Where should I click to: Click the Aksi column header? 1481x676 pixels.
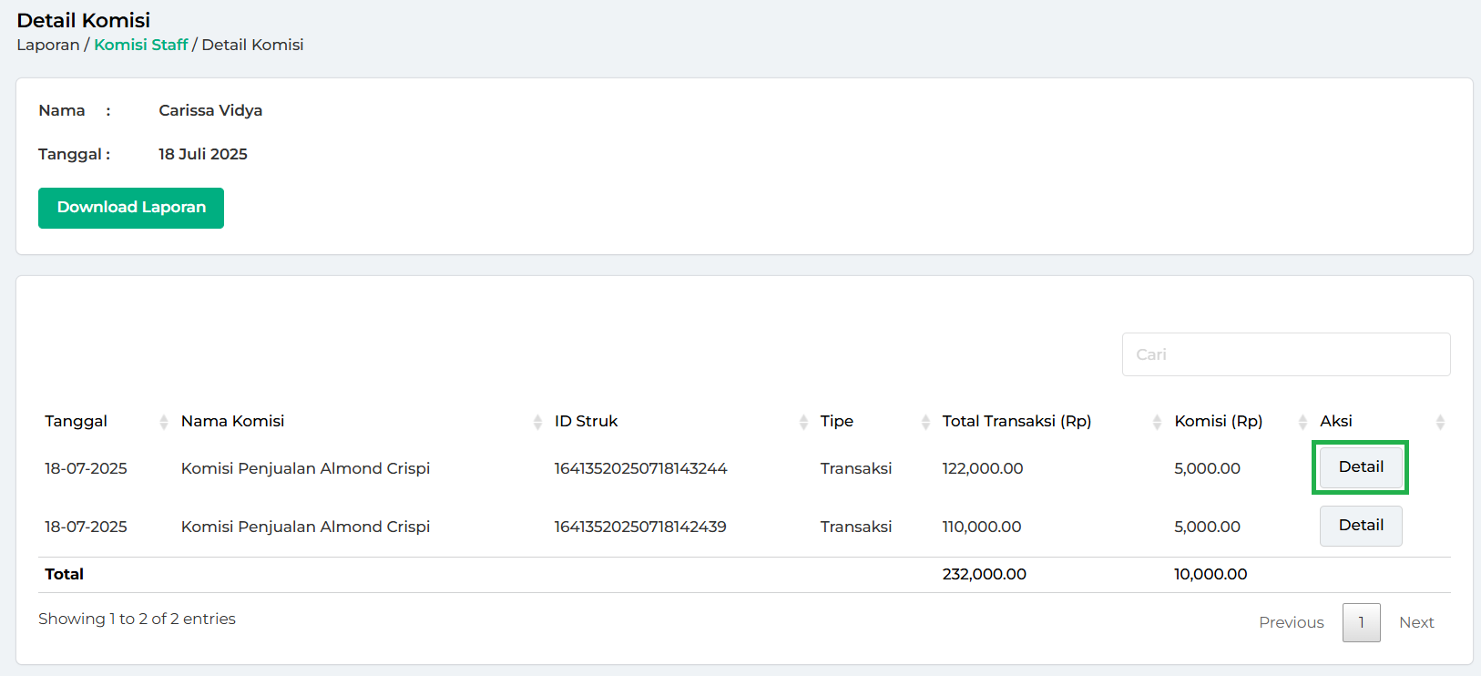[1335, 421]
